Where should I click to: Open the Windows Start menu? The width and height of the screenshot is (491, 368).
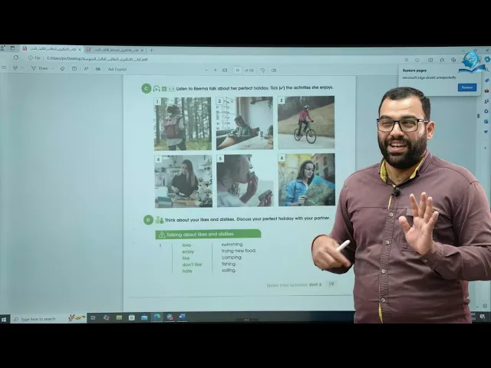[x=4, y=319]
